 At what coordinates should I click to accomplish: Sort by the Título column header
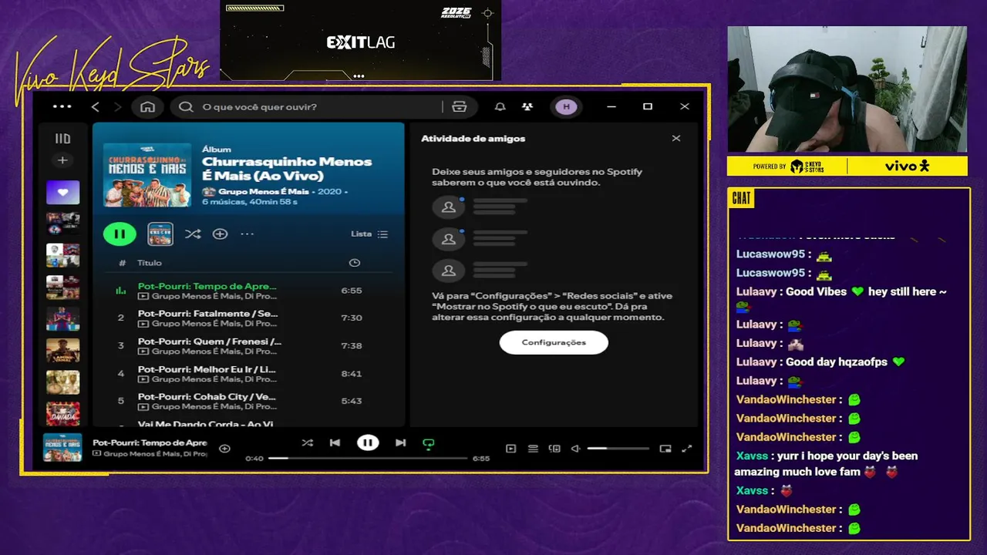point(150,263)
